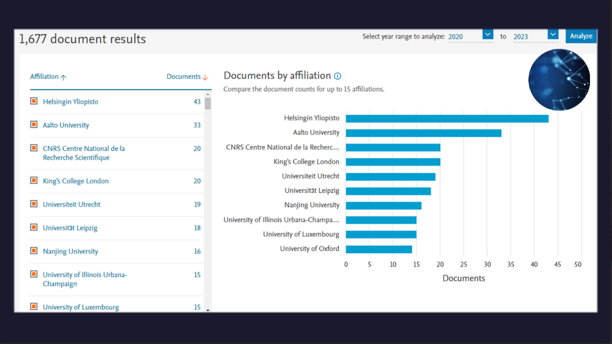This screenshot has height=344, width=612.
Task: Click the Nanjing University chart bar
Action: pos(384,205)
